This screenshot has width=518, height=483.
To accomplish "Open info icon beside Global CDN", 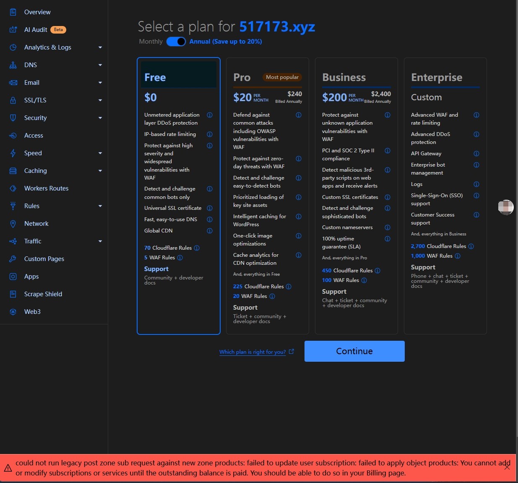I will coord(210,231).
